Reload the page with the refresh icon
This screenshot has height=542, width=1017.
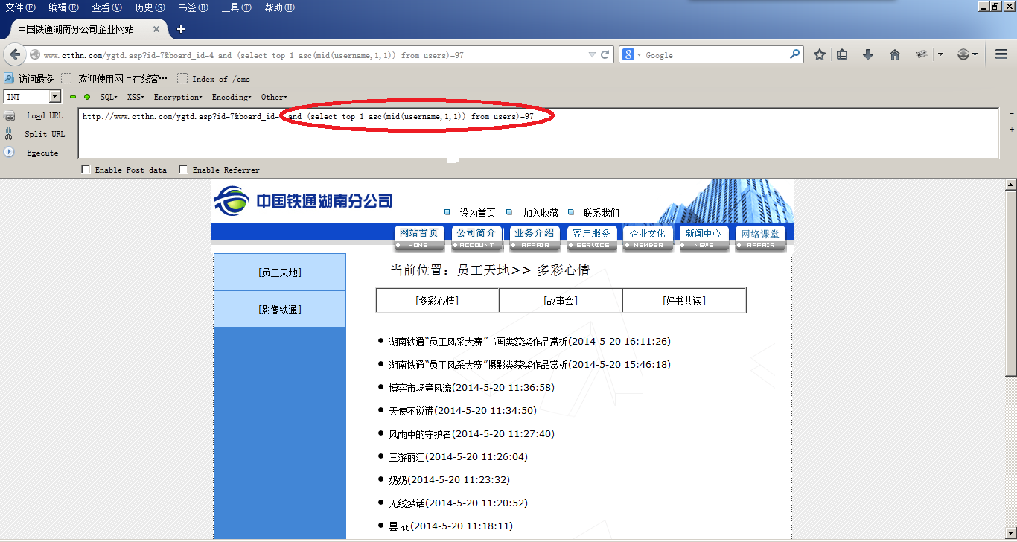coord(605,54)
